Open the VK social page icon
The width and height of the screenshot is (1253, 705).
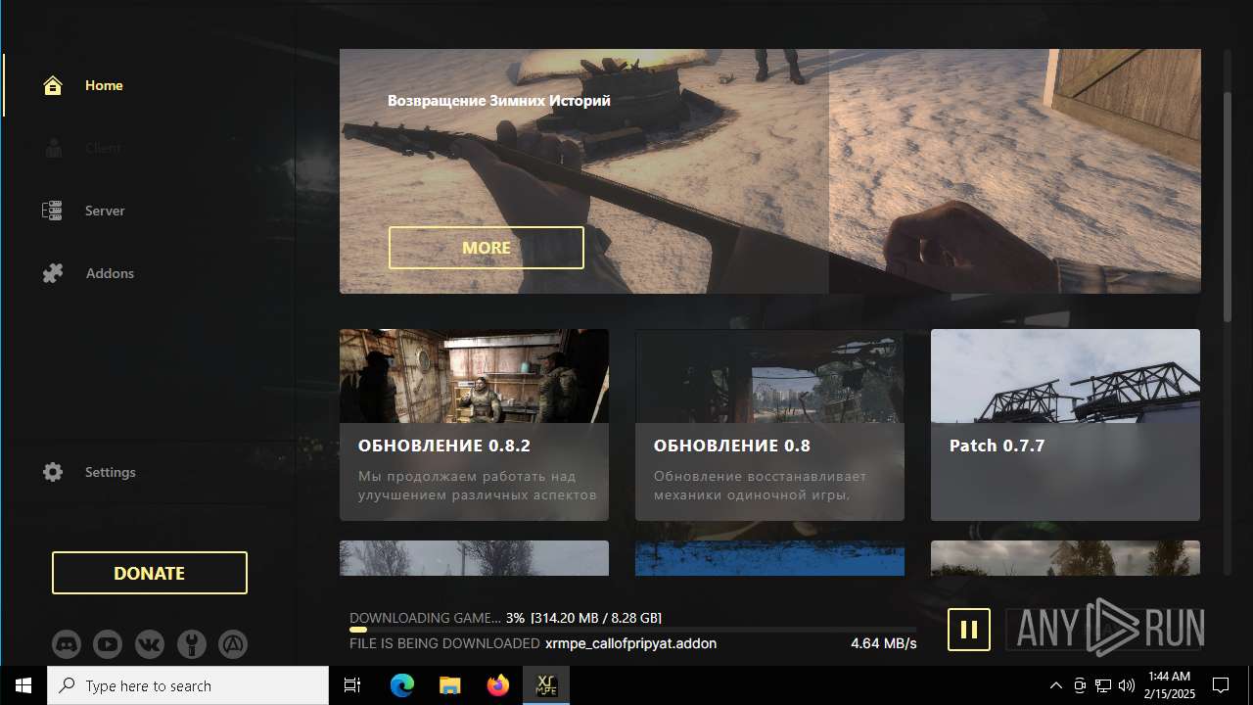pyautogui.click(x=150, y=644)
